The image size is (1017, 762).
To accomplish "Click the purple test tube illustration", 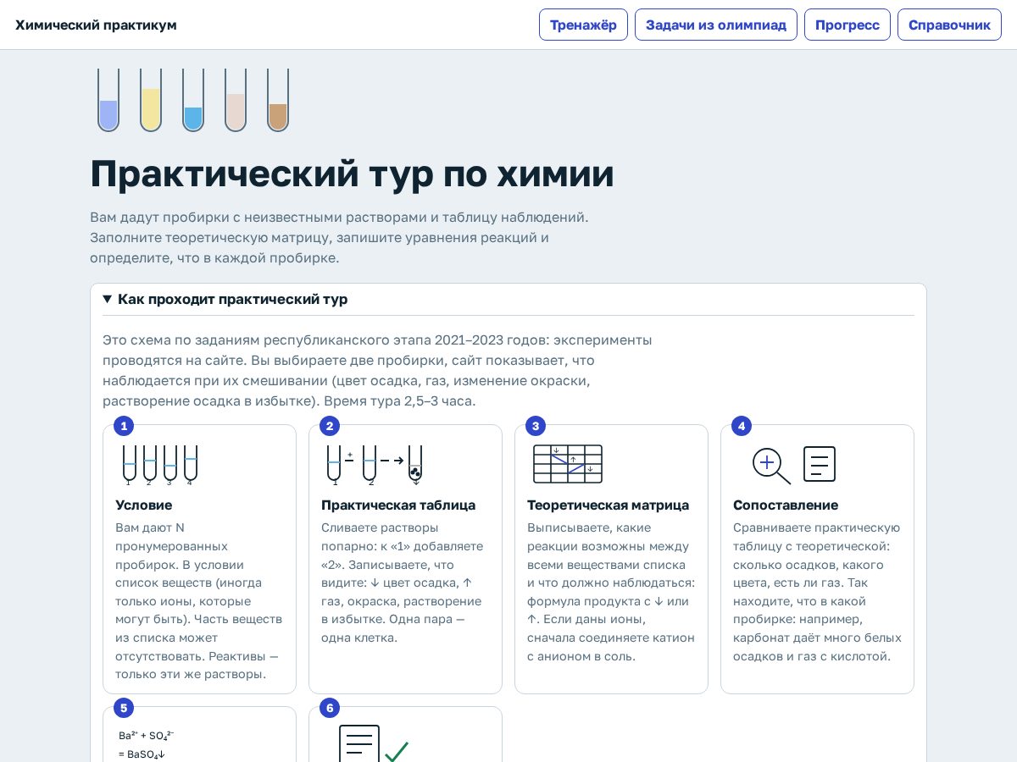I will (x=108, y=100).
